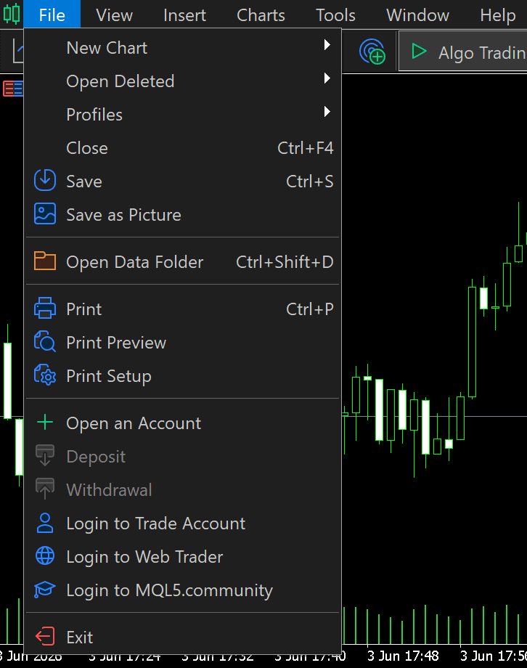The height and width of the screenshot is (668, 527).
Task: Click the Print Preview magnifier icon
Action: (45, 341)
